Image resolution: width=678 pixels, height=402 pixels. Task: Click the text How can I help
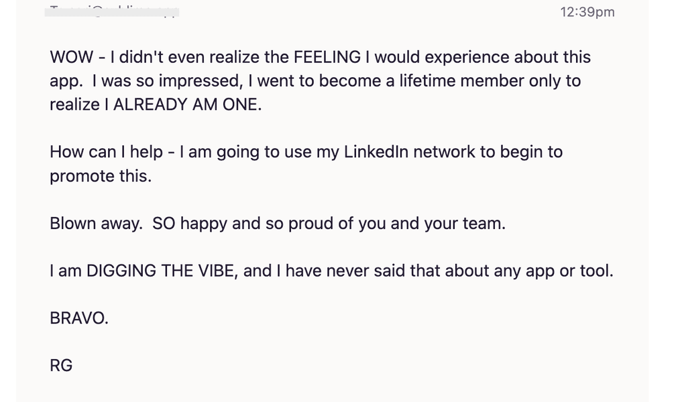click(x=107, y=152)
